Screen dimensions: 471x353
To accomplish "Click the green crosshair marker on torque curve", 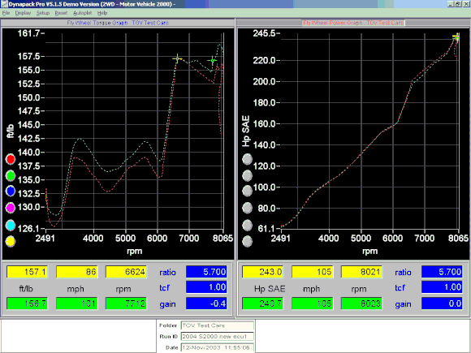I will (x=213, y=61).
